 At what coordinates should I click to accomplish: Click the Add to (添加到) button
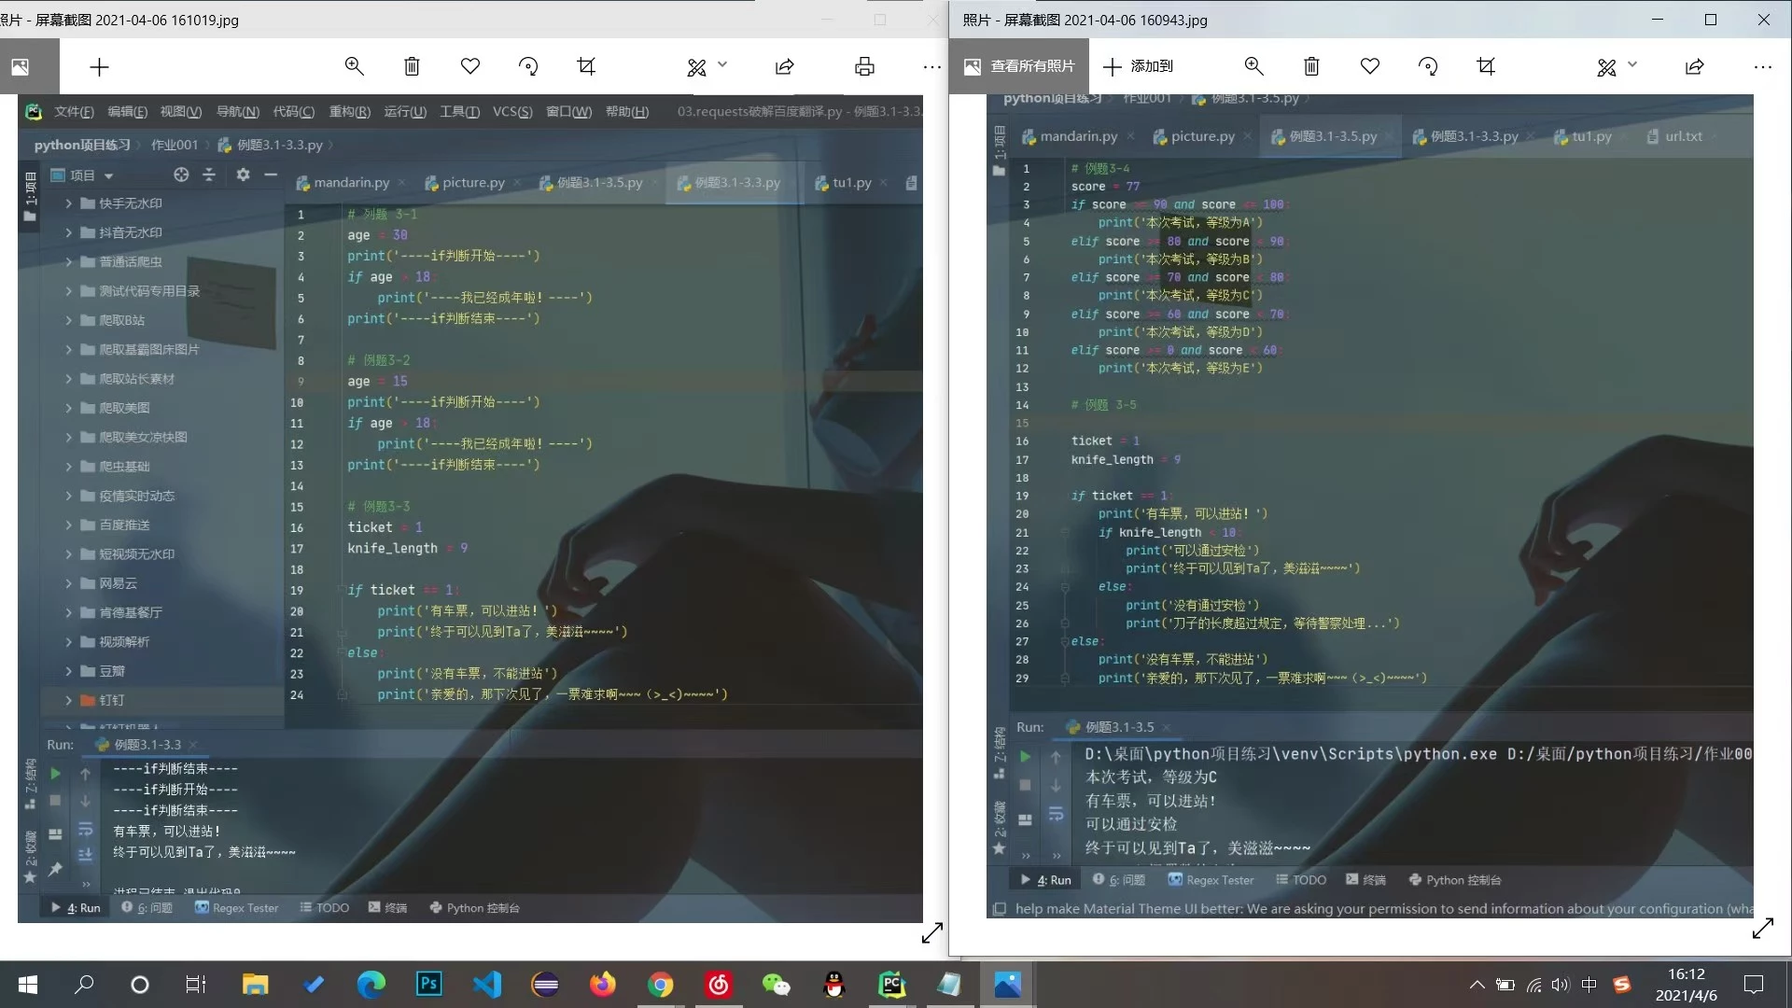(1138, 66)
